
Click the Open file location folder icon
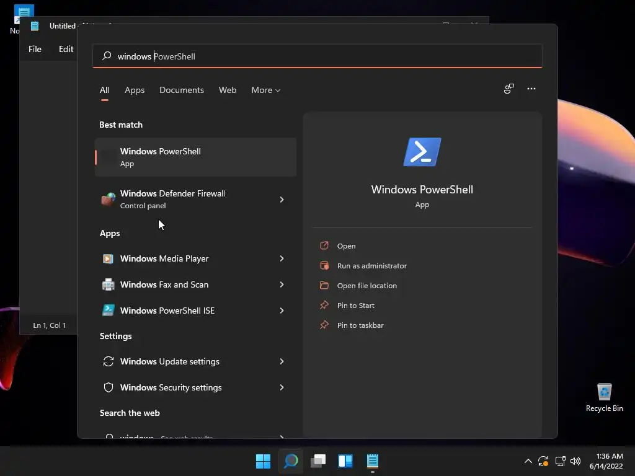tap(324, 285)
